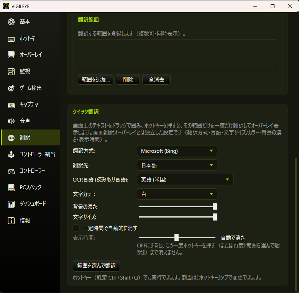This screenshot has height=293, width=299.
Task: Click the クイック翻訳 section heading
Action: point(85,111)
